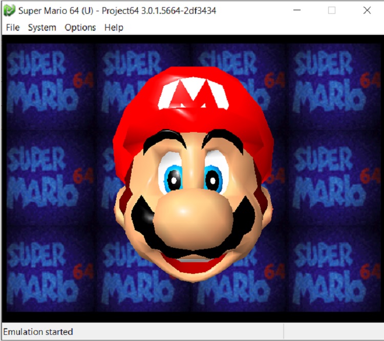Open the System menu

42,28
